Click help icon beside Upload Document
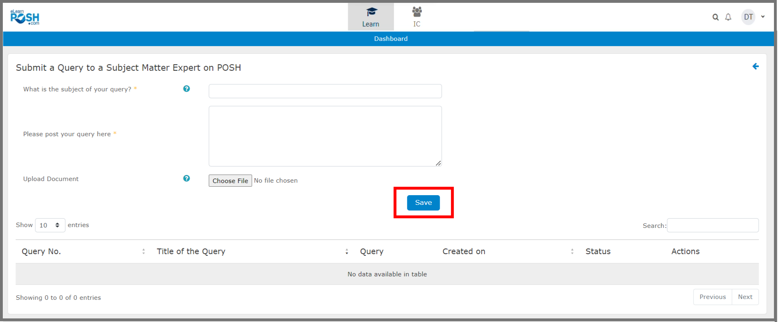This screenshot has height=322, width=778. point(186,179)
